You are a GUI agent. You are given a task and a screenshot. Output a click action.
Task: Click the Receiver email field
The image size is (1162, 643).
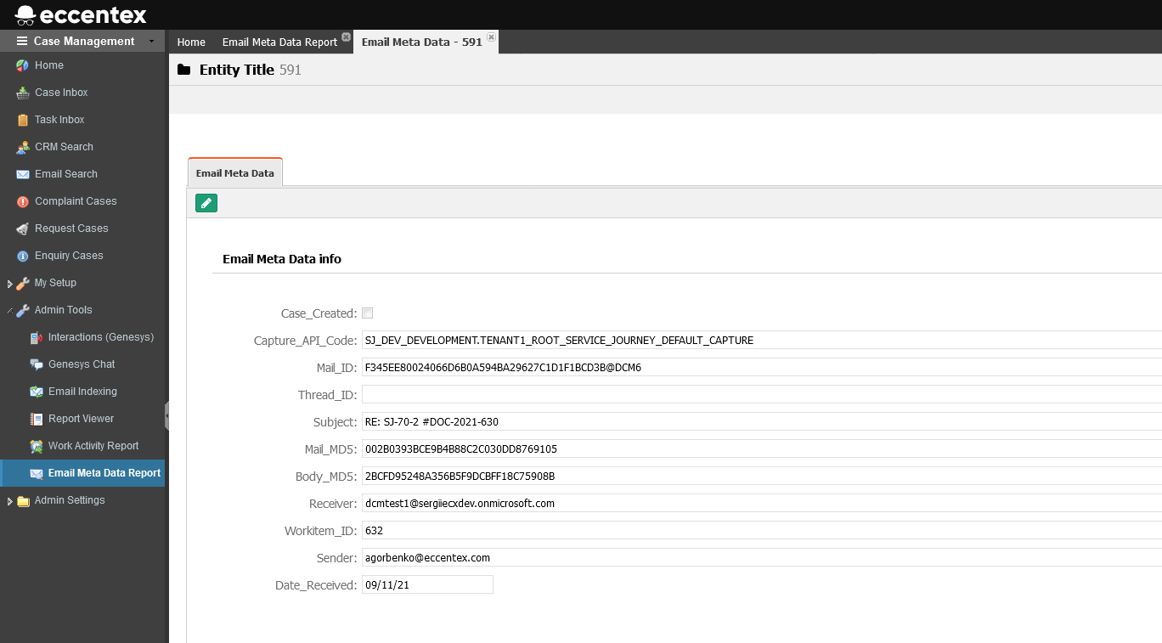(762, 503)
